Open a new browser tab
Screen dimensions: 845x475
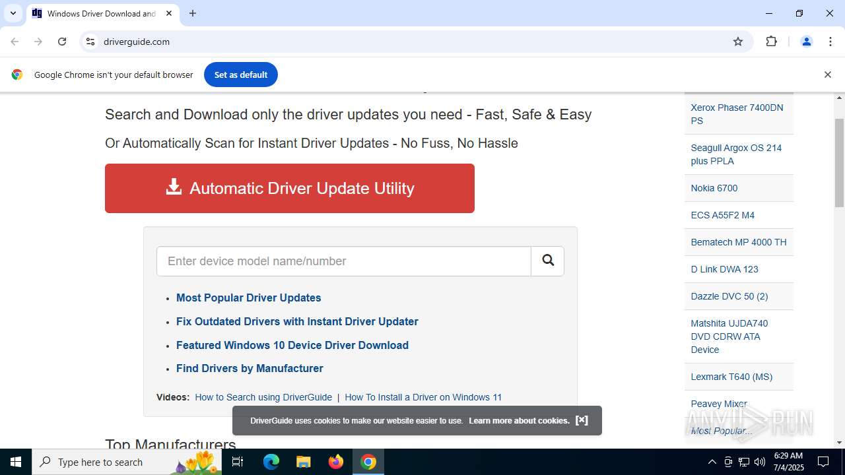pos(193,13)
